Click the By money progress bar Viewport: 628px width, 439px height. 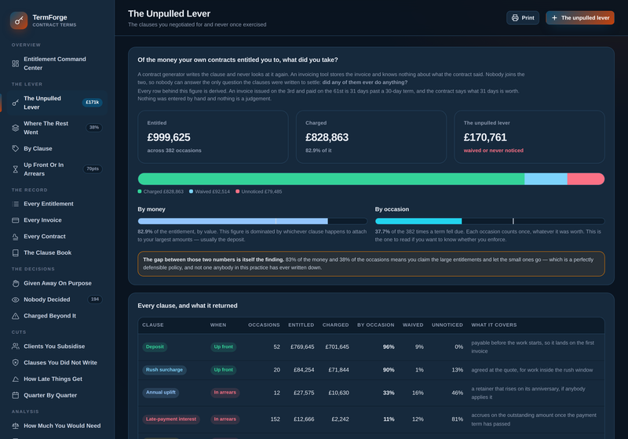[x=252, y=221]
